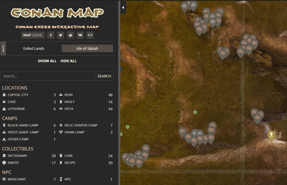Screen dimensions: 287x185
Task: Select the Vault icon in Locations
Action: [x=60, y=102]
